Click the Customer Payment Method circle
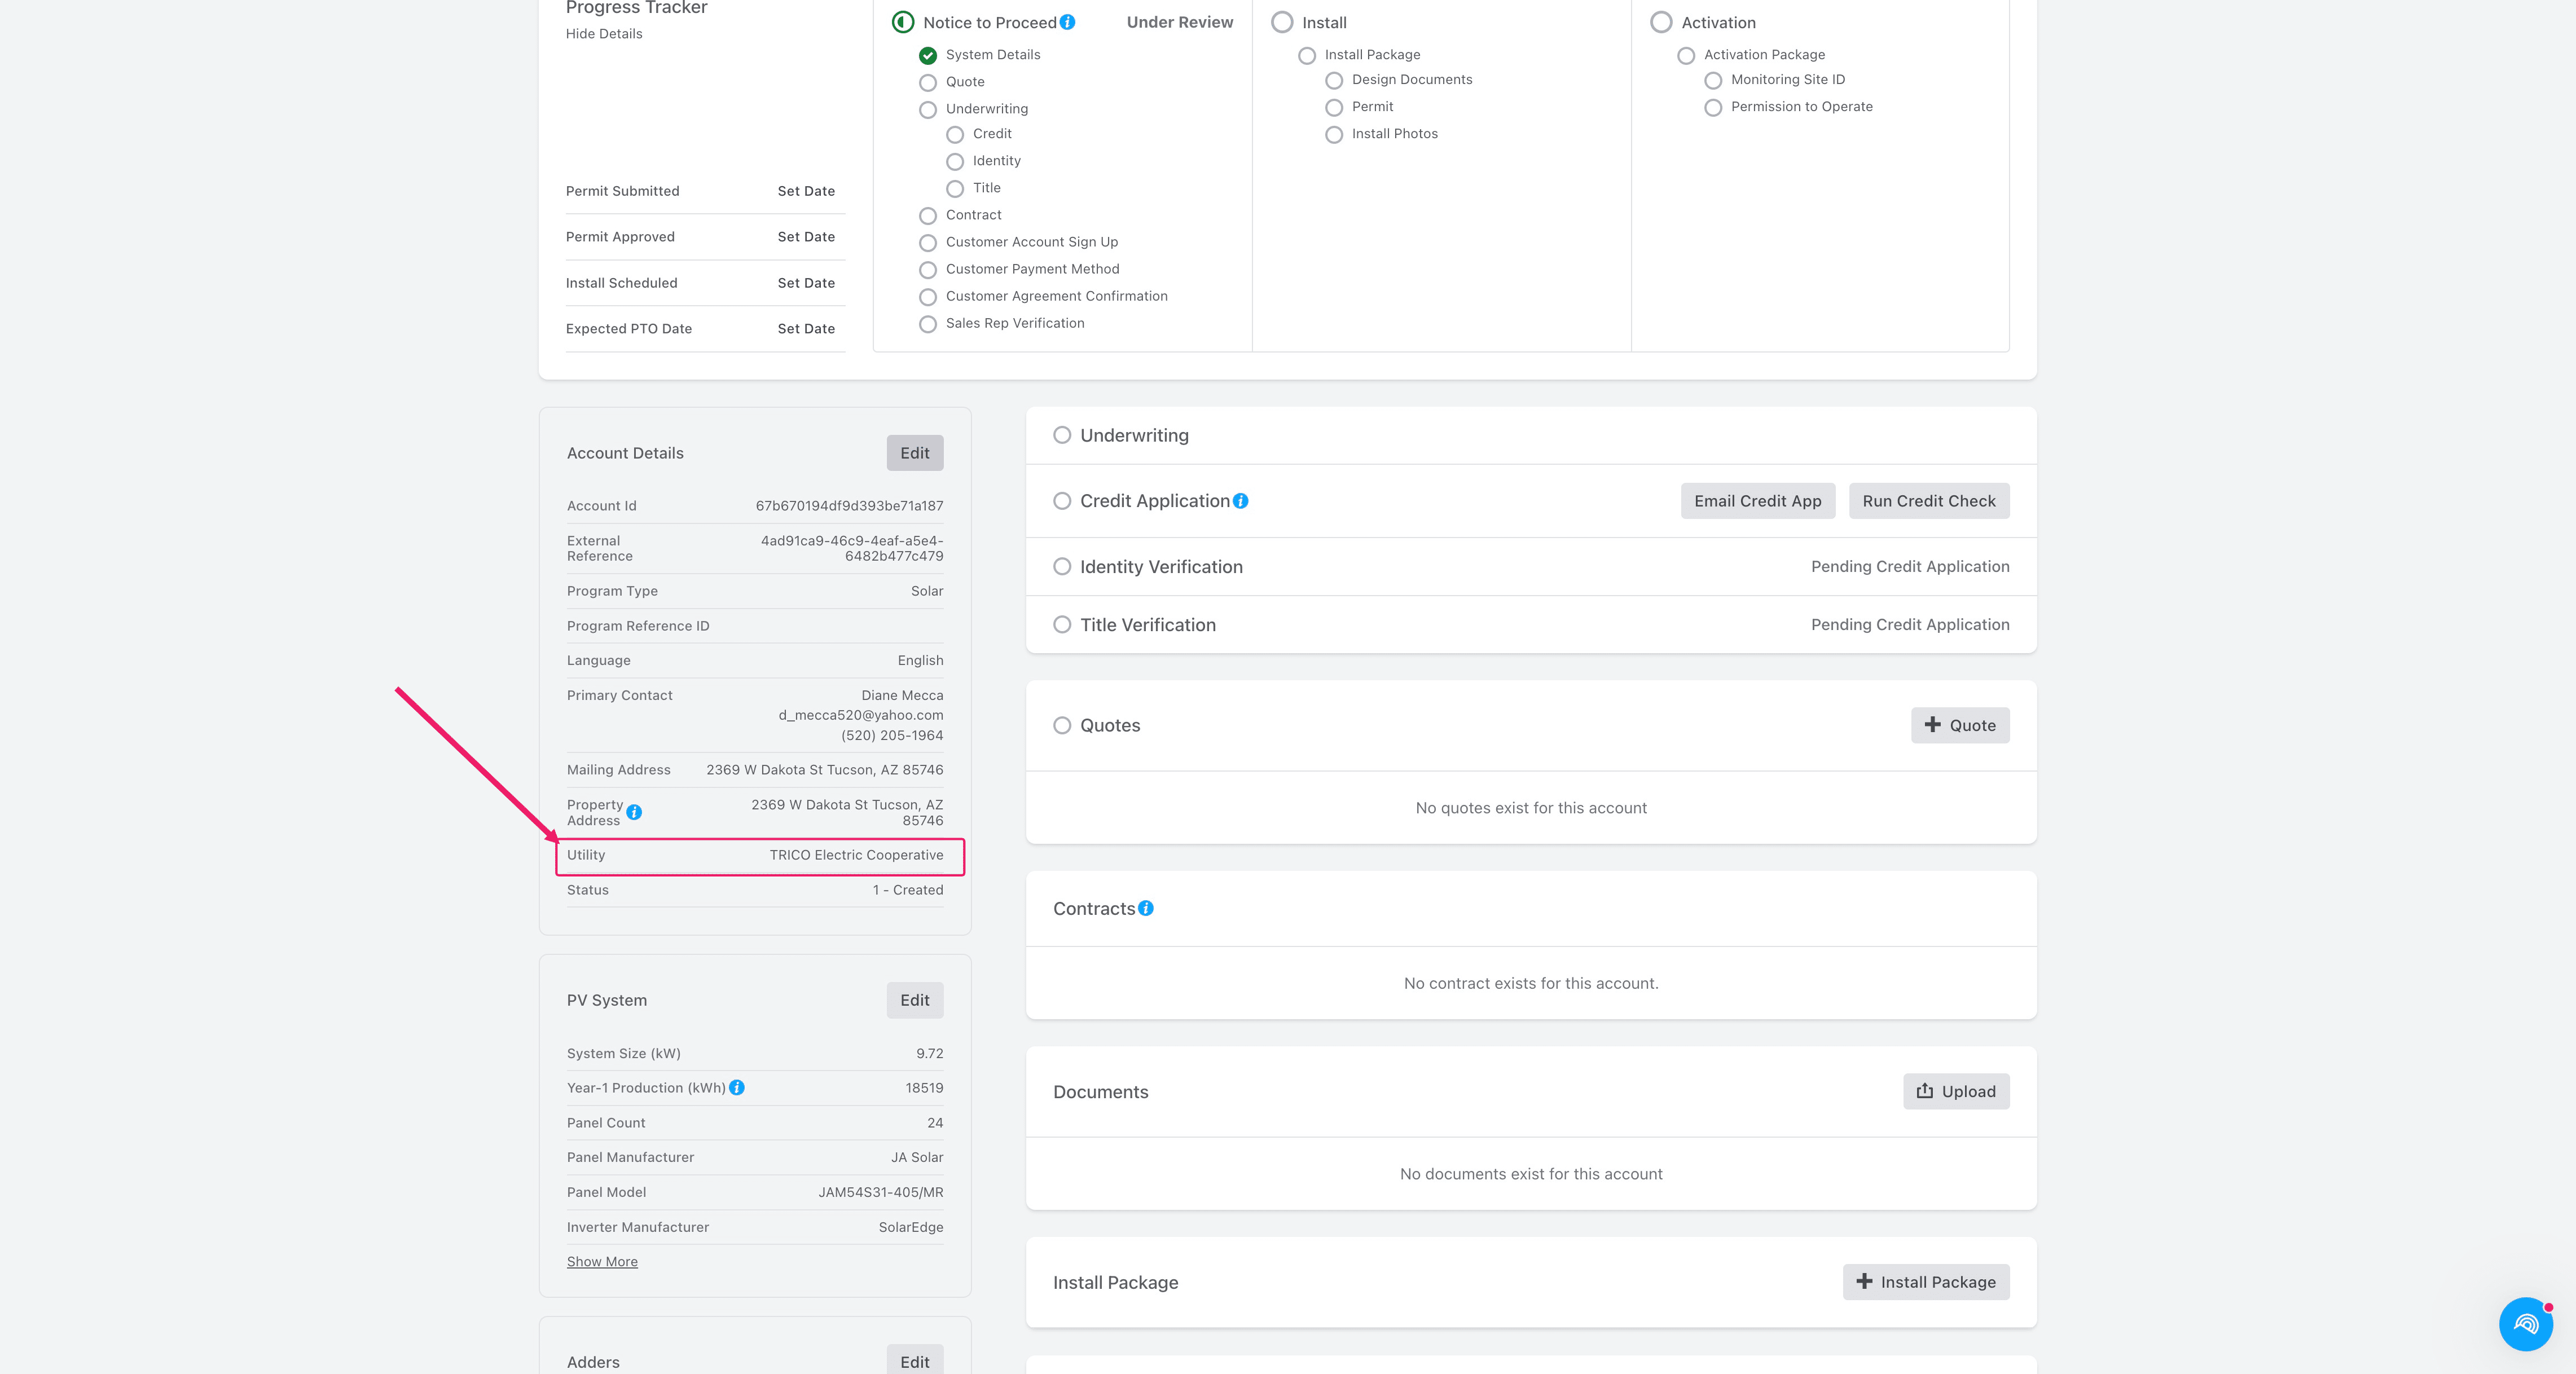The image size is (2576, 1374). (928, 269)
